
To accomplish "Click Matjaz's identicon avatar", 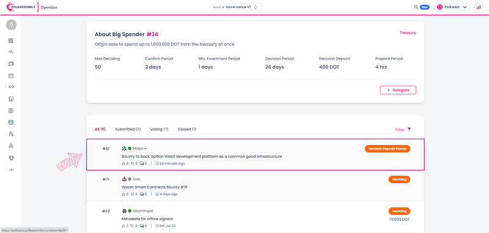I will point(124,149).
